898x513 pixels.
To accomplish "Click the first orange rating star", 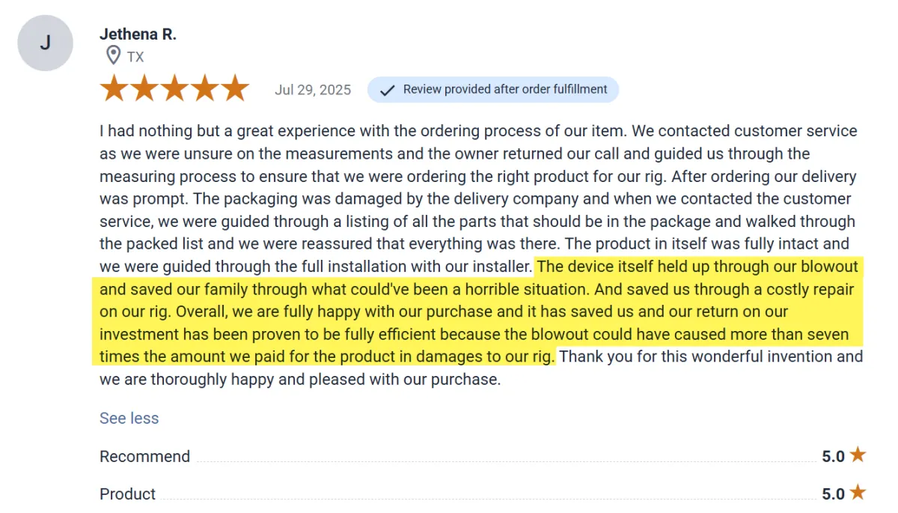I will tap(114, 89).
